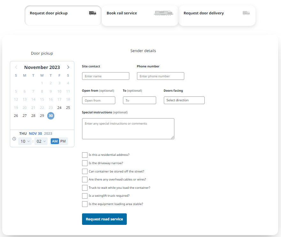The image size is (281, 237).
Task: Click the truck icon on Request door delivery
Action: pos(246,13)
